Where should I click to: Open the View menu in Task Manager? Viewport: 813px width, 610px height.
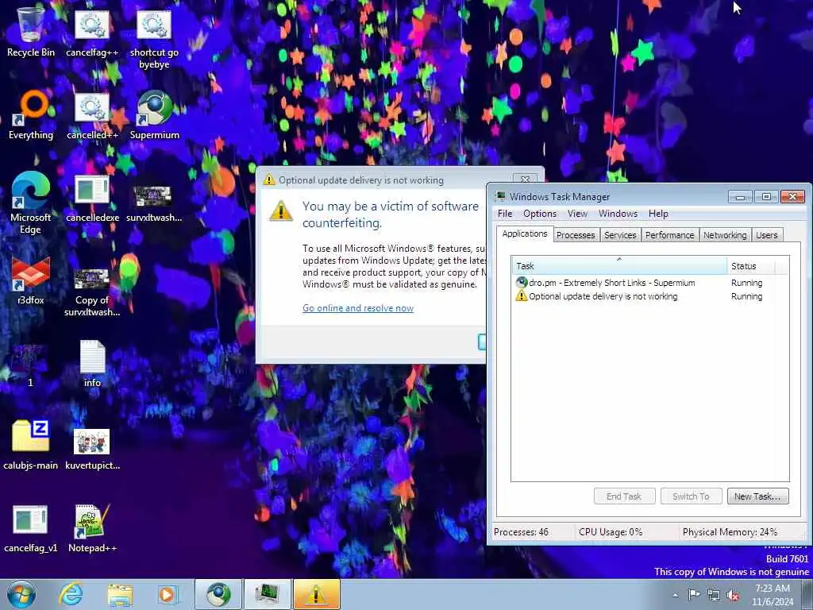(577, 214)
